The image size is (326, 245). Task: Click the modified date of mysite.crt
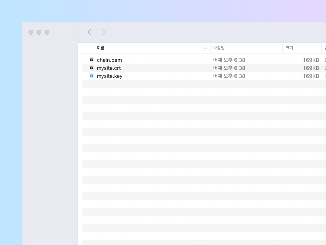click(x=229, y=68)
